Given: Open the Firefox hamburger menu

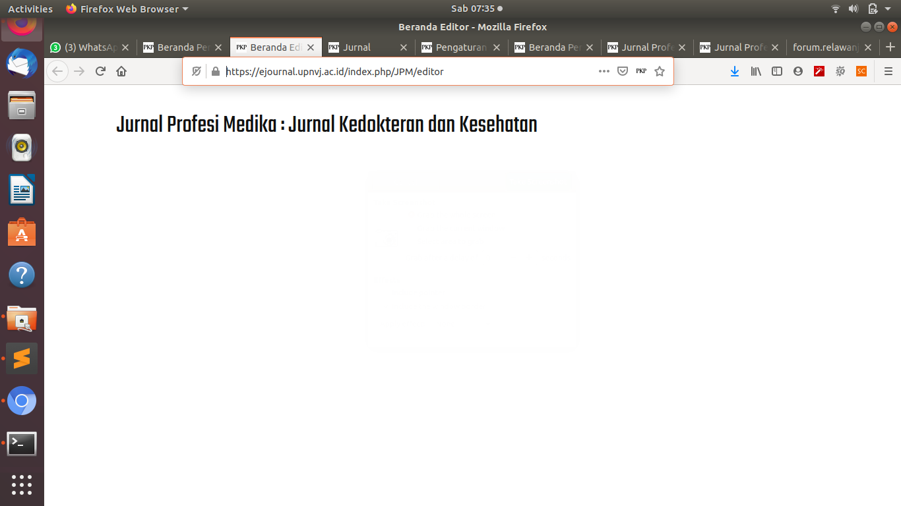Looking at the screenshot, I should coord(888,71).
